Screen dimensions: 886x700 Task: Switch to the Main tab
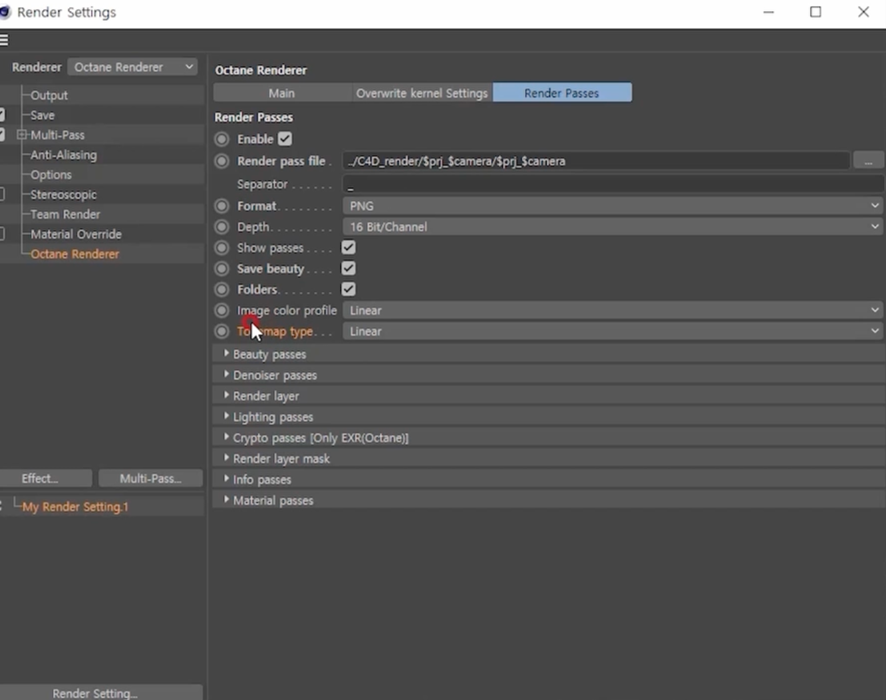(282, 93)
